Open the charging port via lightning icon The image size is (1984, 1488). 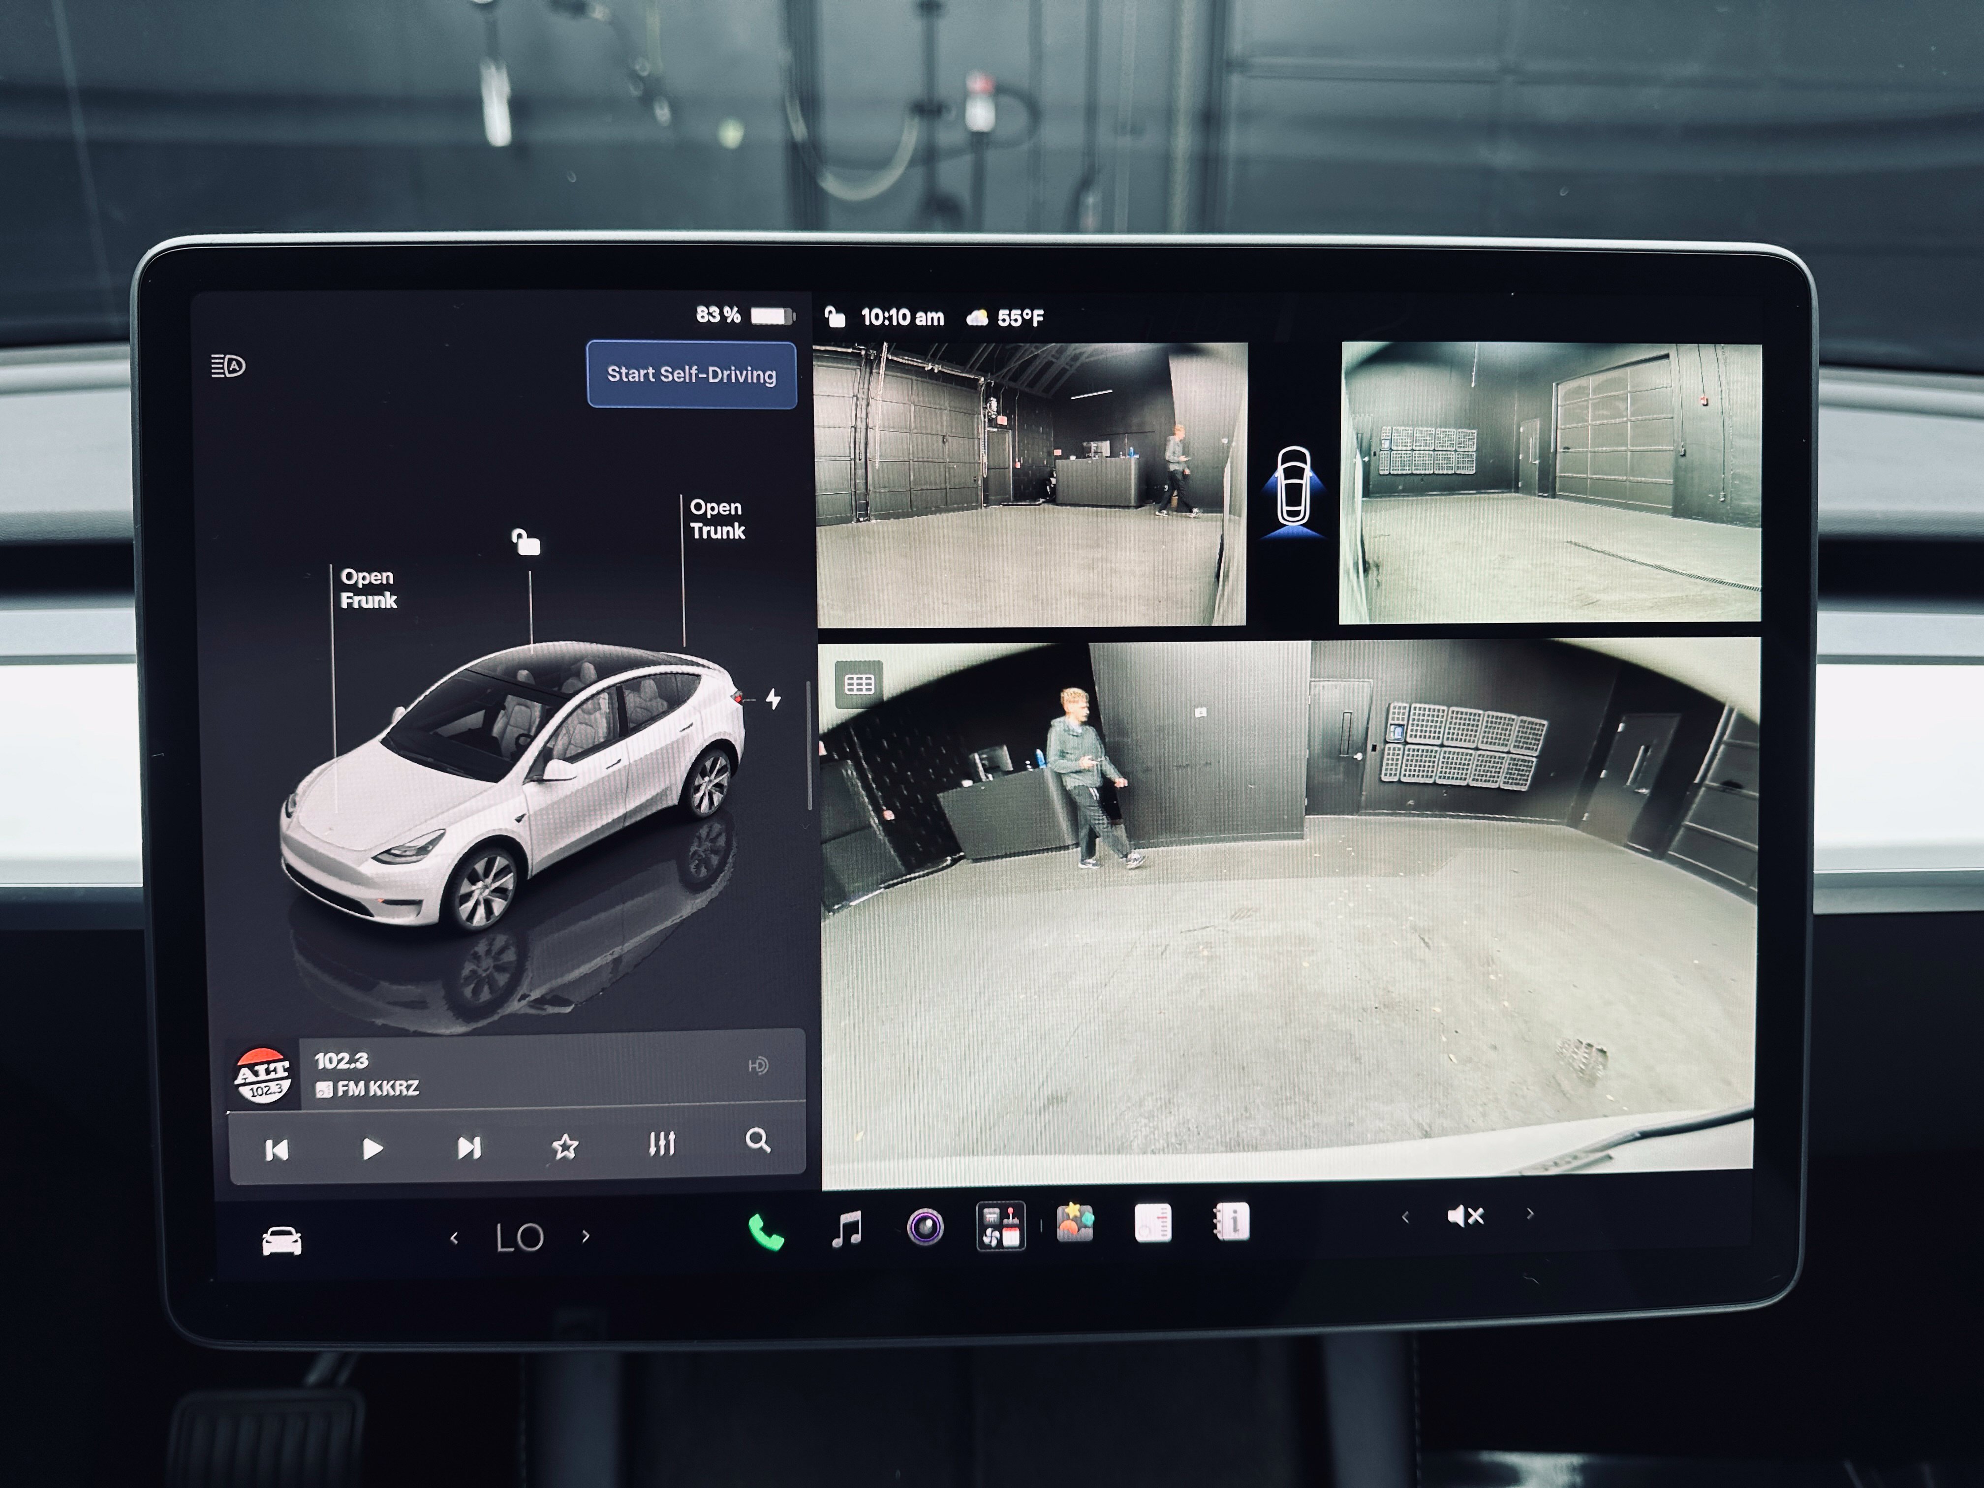773,699
